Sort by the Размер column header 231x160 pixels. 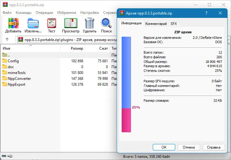pos(73,48)
